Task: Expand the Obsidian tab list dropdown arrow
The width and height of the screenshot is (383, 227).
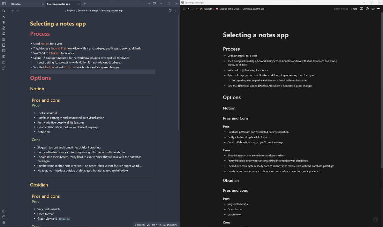Action: 149,4
